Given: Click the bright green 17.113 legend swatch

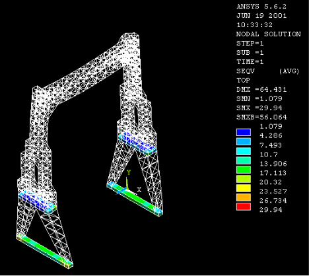Looking at the screenshot, I should (244, 170).
